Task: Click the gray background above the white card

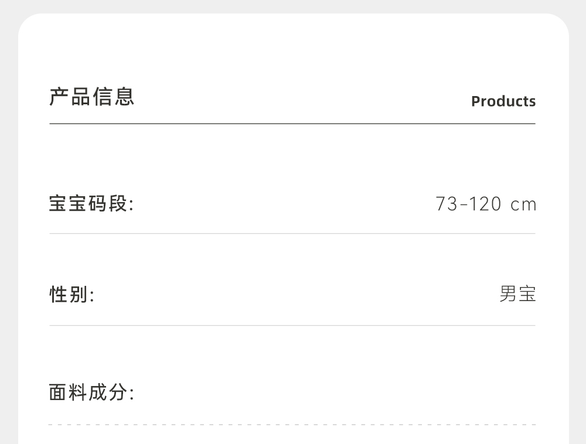Action: pos(293,6)
